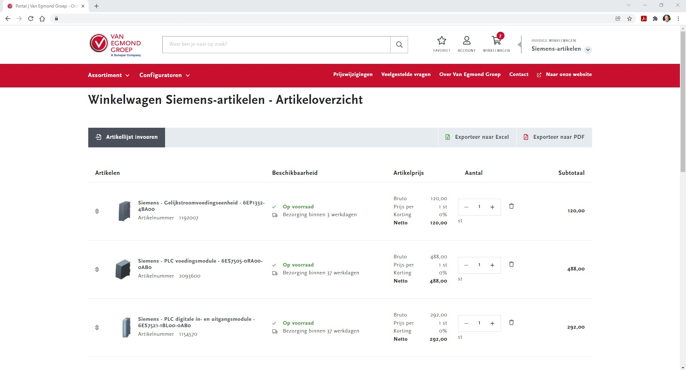Viewport: 686px width, 370px height.
Task: Increase quantity of article 2093600
Action: point(492,265)
